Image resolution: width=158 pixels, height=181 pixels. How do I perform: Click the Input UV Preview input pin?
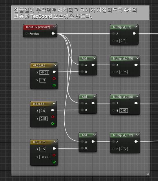27,33
